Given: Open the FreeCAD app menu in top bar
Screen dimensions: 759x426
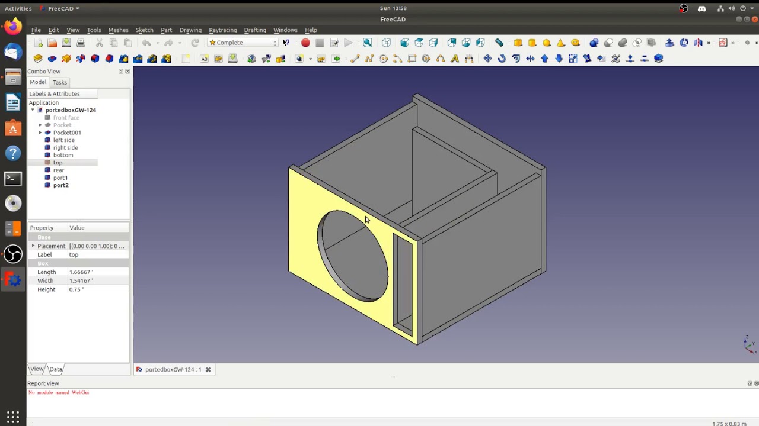Looking at the screenshot, I should 59,8.
